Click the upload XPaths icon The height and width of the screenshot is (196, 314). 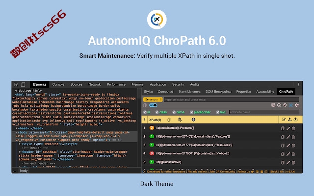pyautogui.click(x=289, y=120)
